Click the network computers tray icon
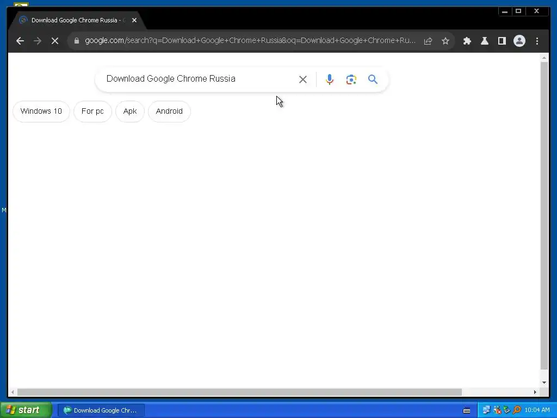 point(486,410)
